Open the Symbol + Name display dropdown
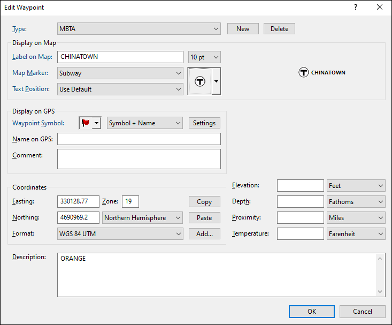This screenshot has height=325, width=392. tap(145, 123)
